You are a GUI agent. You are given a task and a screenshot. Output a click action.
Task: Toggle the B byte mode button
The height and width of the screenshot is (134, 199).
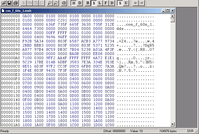point(88,3)
